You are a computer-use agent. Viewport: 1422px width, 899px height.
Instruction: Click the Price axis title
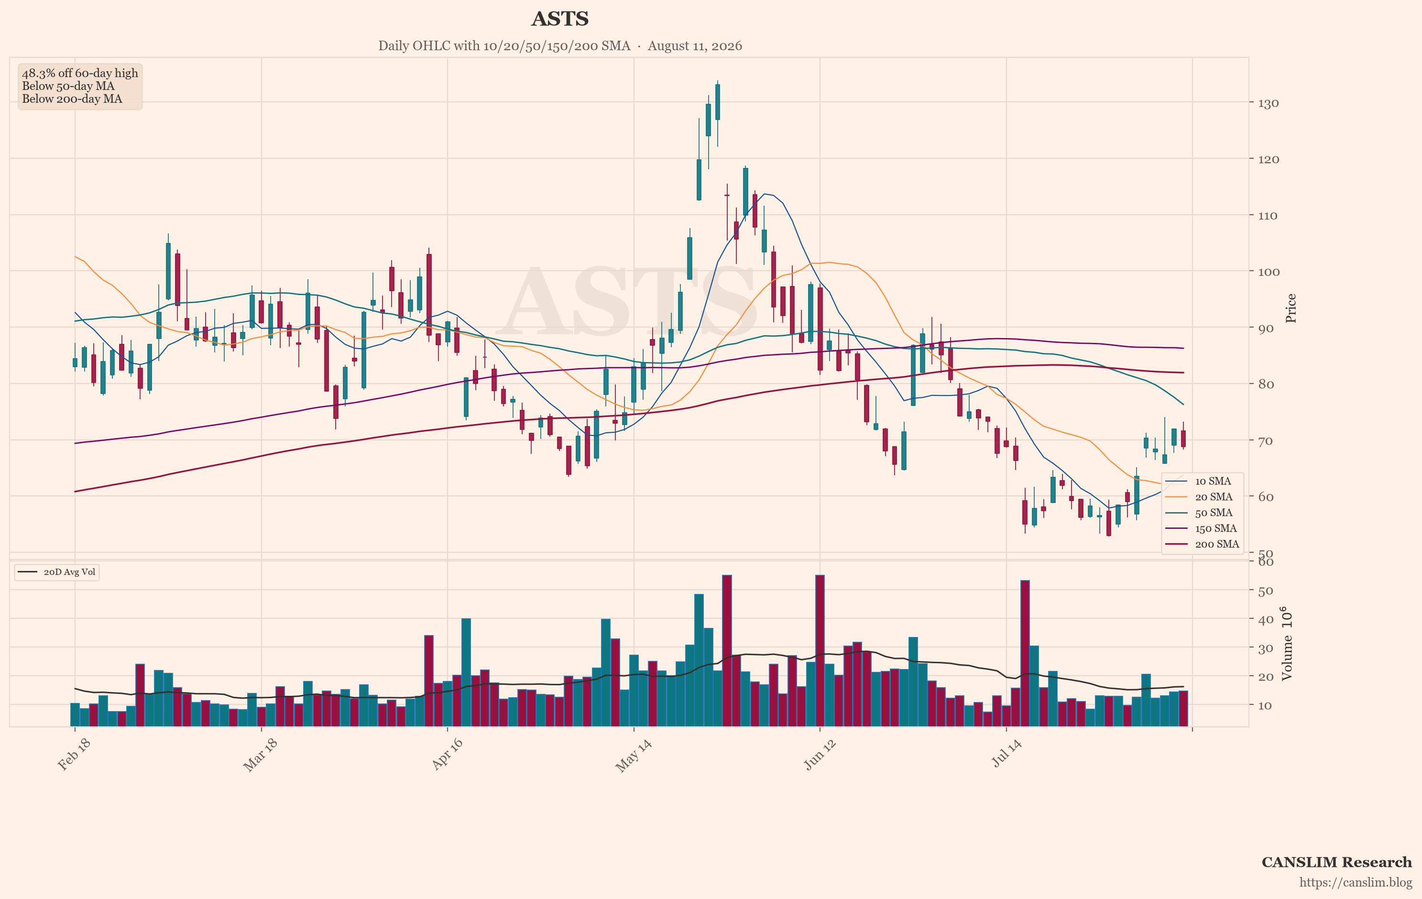[x=1291, y=308]
